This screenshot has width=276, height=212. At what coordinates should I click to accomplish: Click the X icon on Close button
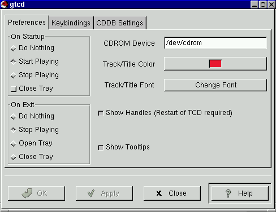[159, 193]
